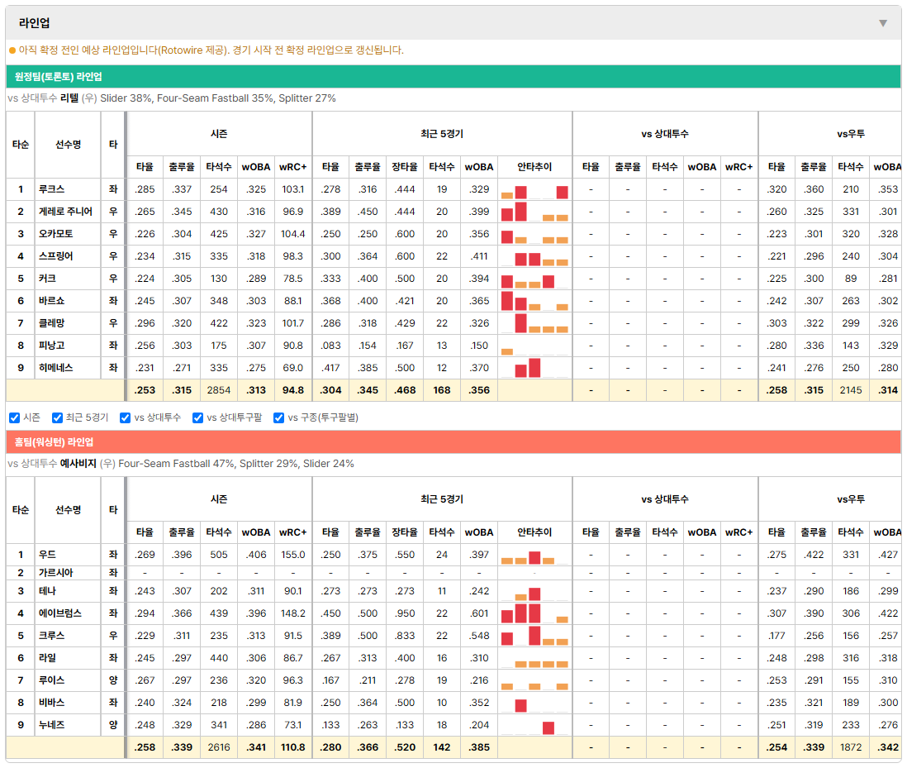907x768 pixels.
Task: Click 바르쇼 hit trend bar chart
Action: (x=534, y=301)
